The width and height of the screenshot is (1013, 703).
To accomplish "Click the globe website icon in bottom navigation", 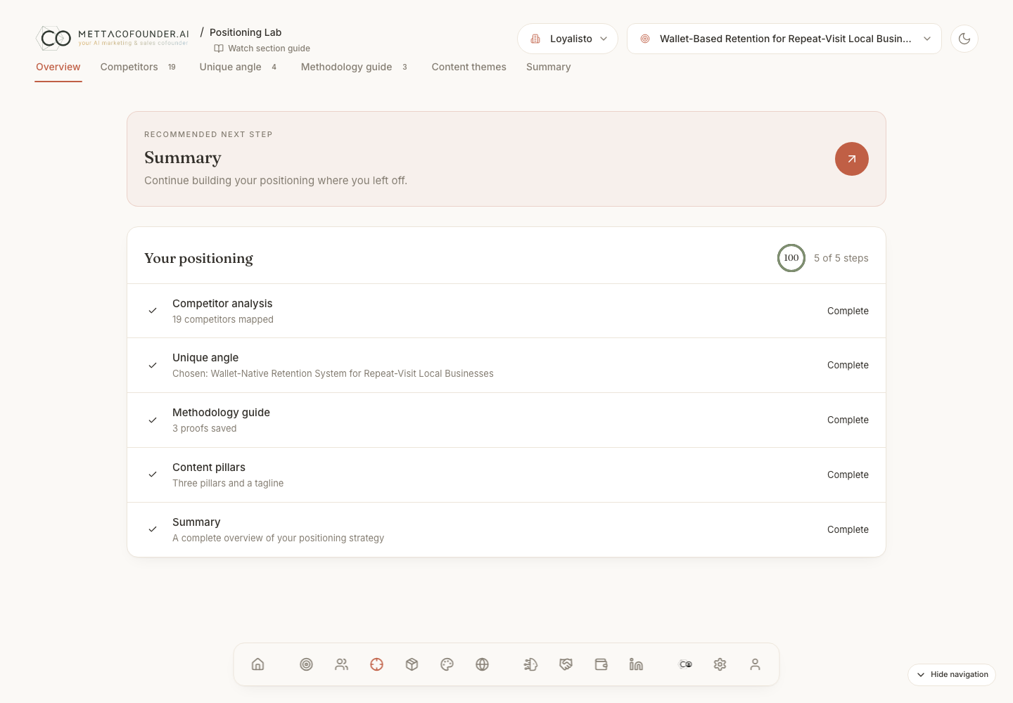I will (483, 664).
